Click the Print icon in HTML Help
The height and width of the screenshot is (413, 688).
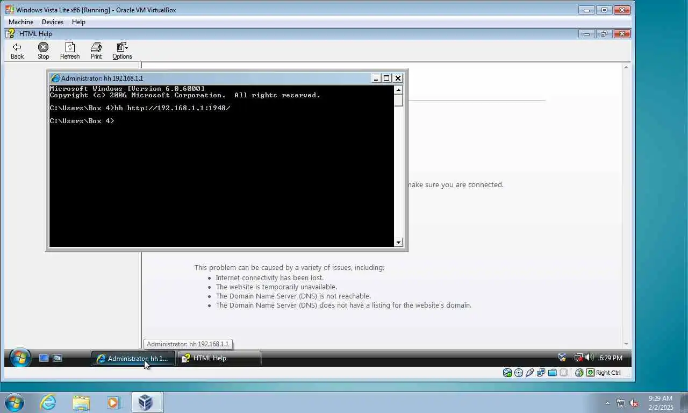(x=96, y=47)
